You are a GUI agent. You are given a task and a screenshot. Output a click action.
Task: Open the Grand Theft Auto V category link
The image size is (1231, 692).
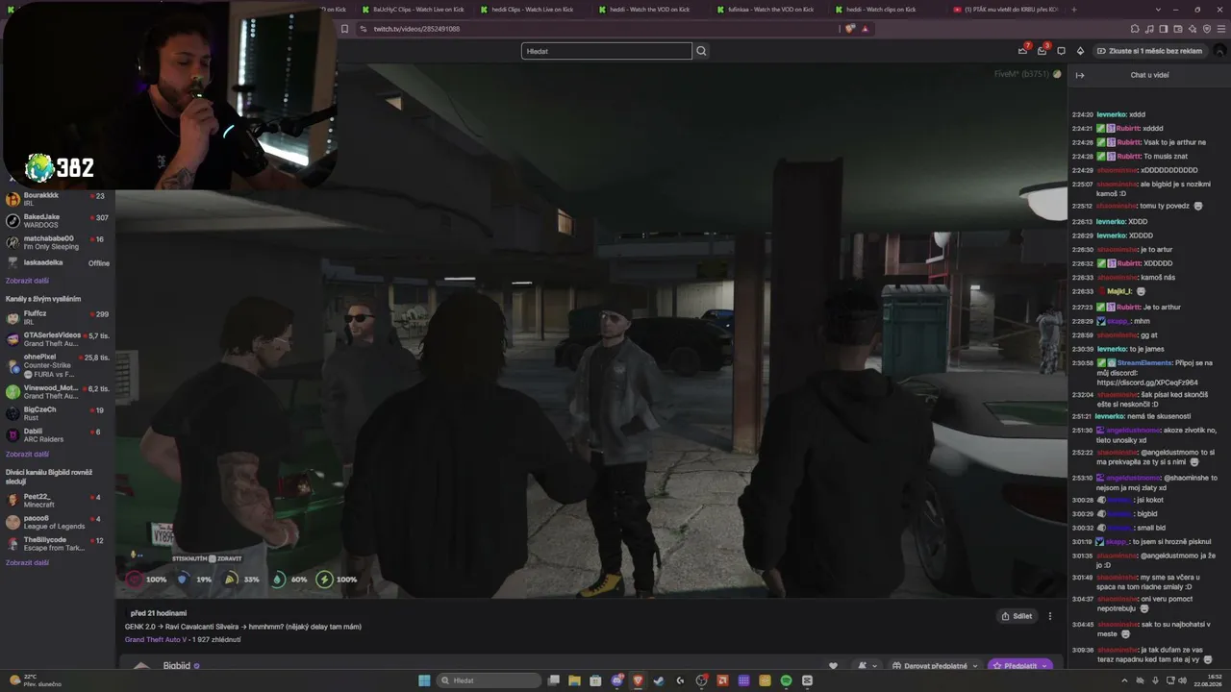click(156, 639)
